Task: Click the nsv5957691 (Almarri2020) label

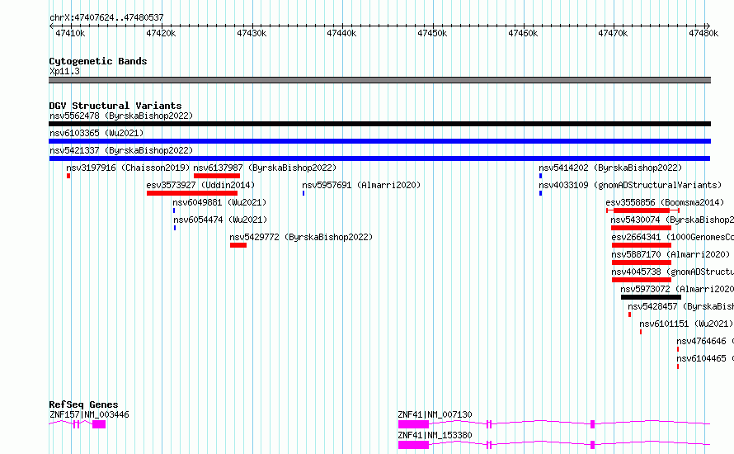Action: (361, 185)
